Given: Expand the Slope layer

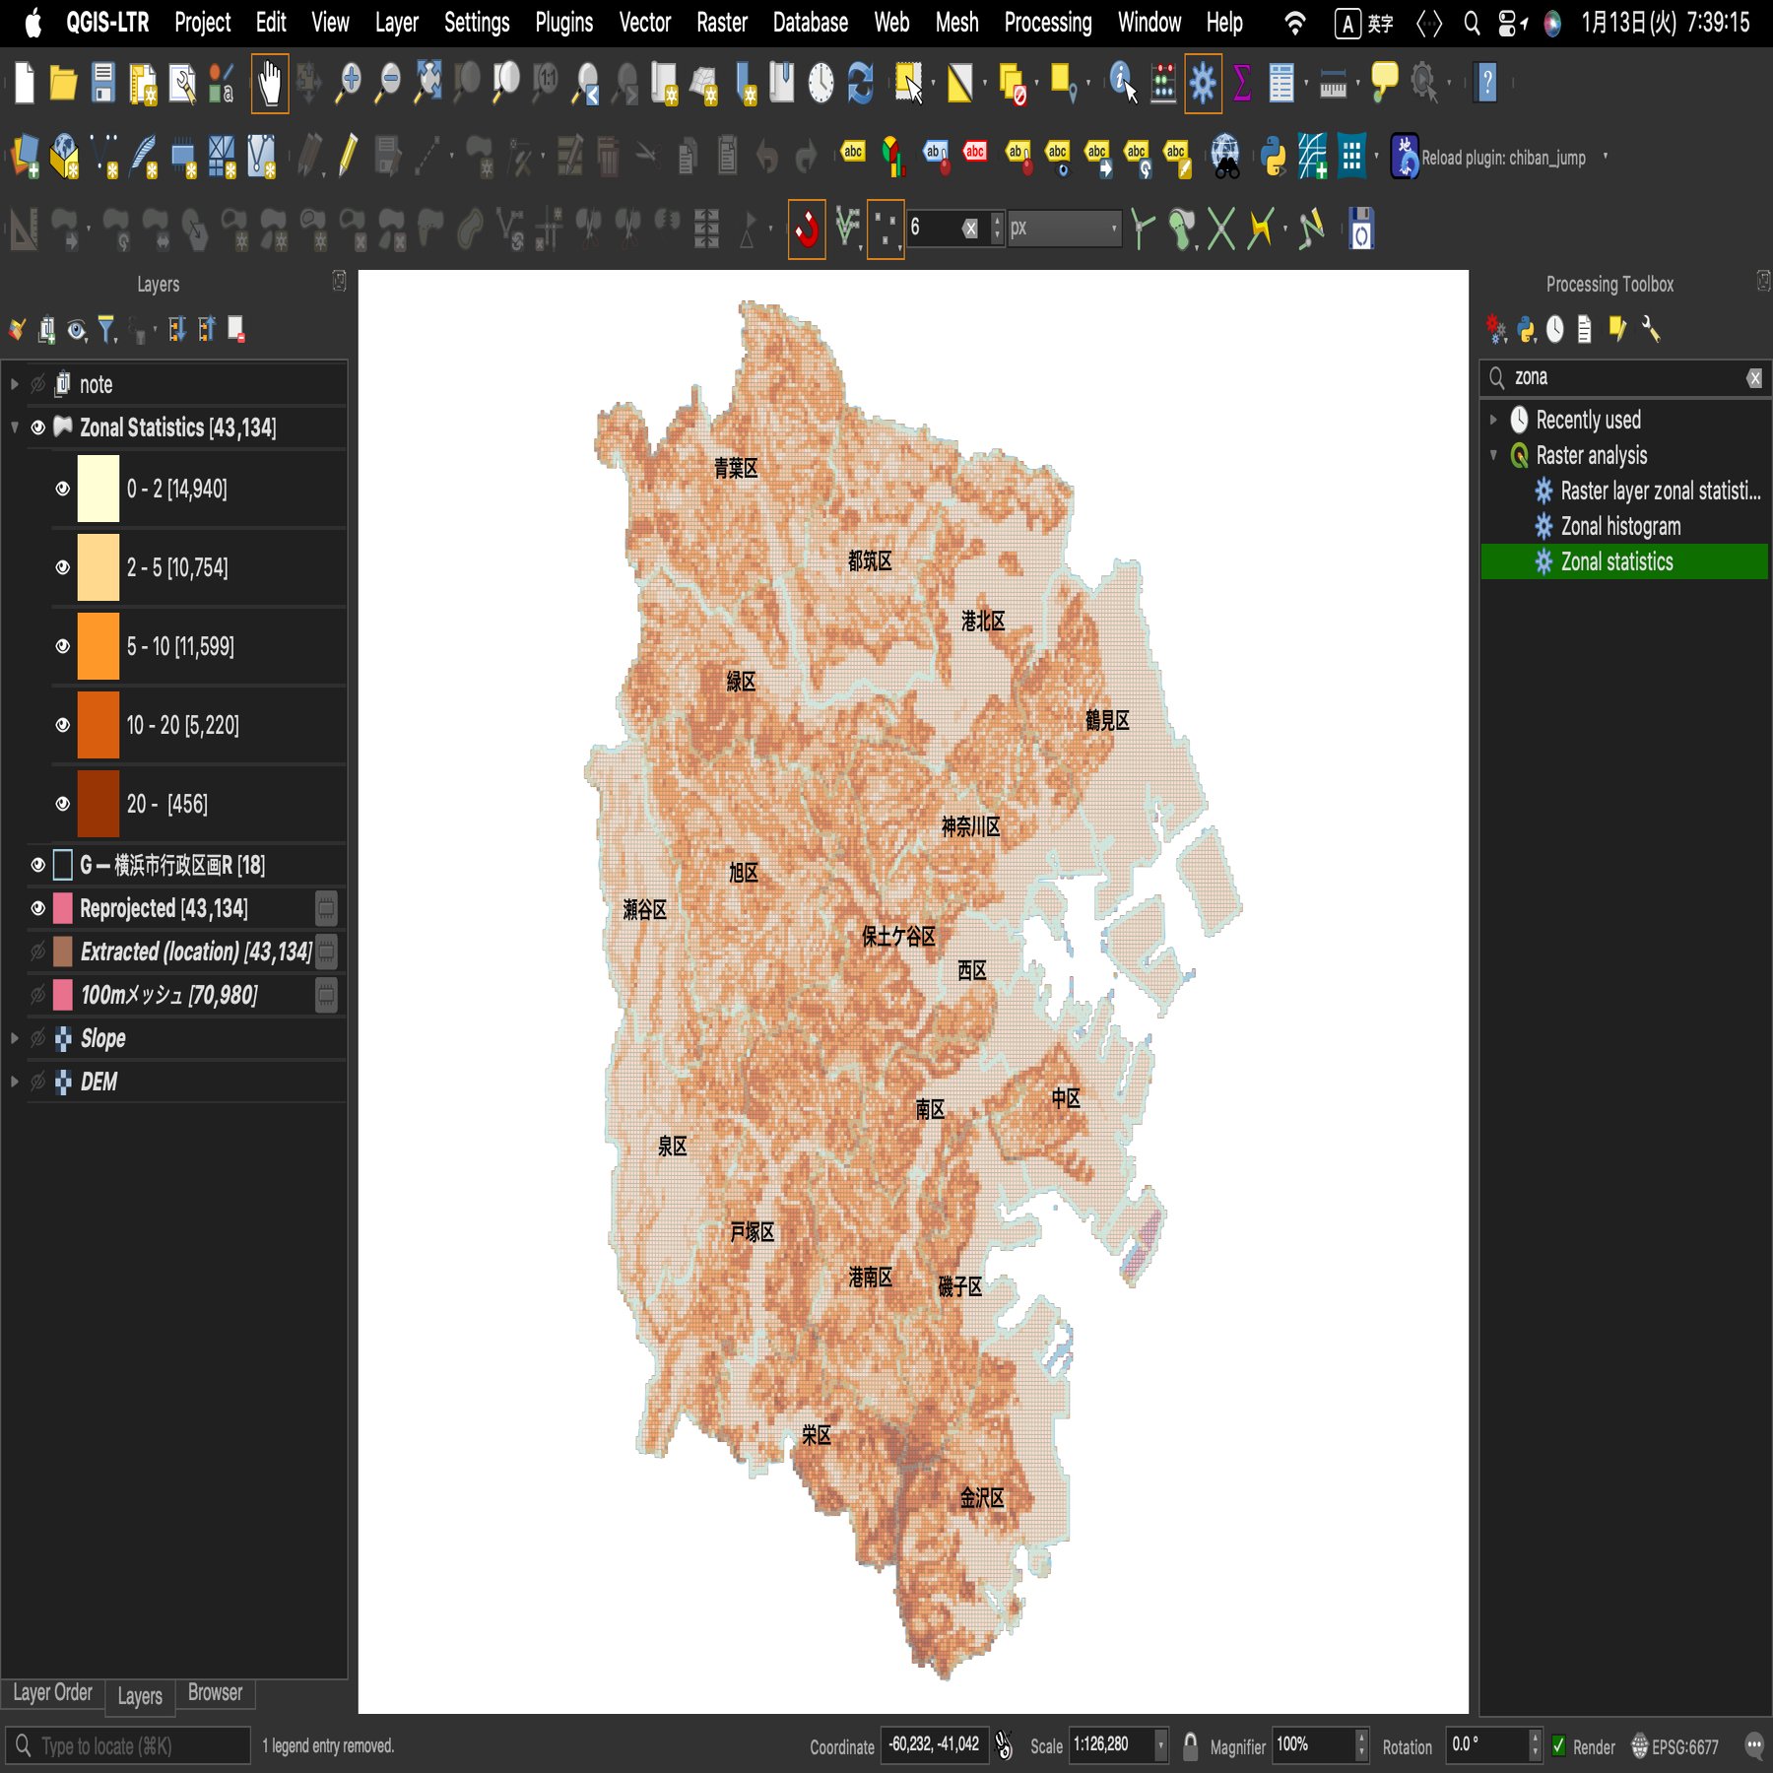Looking at the screenshot, I should click(15, 1038).
